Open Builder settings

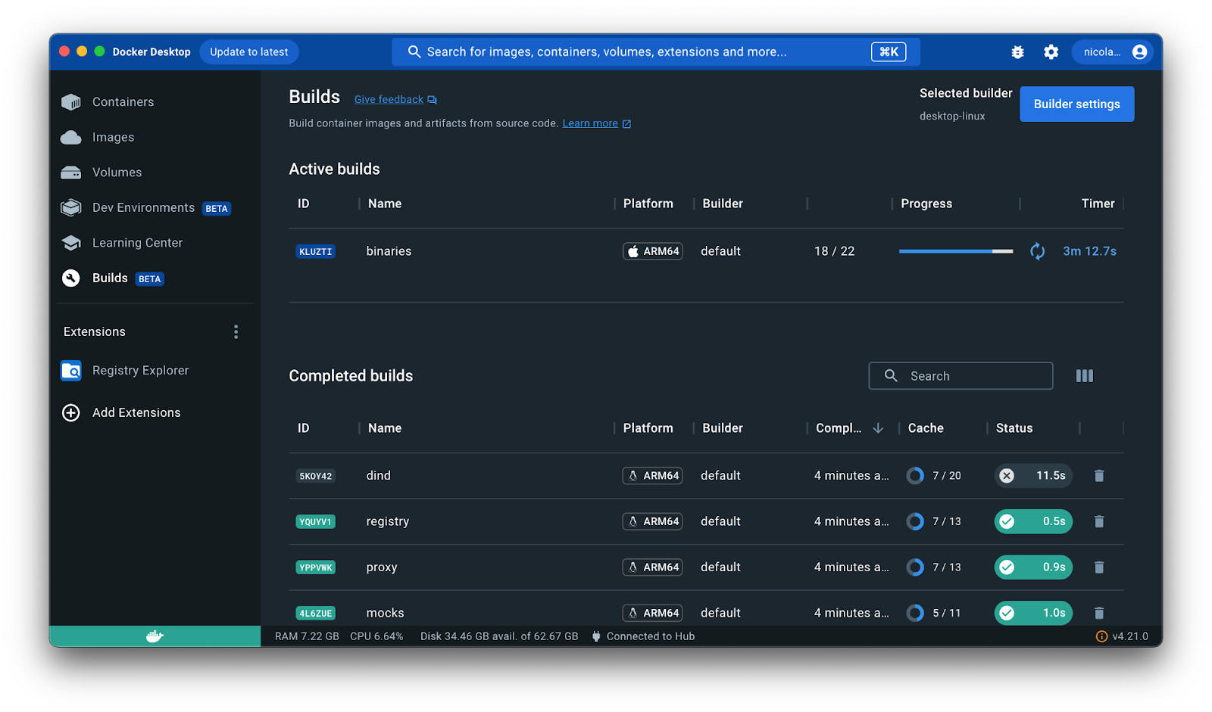click(x=1076, y=104)
